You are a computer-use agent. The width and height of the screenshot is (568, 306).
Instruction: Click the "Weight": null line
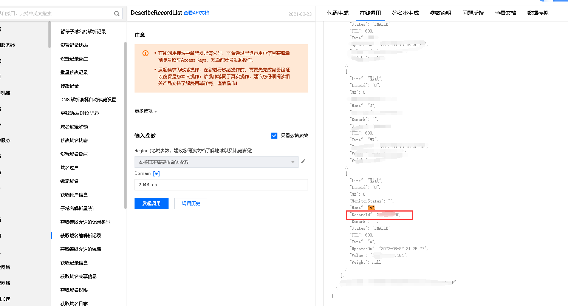pyautogui.click(x=365, y=262)
